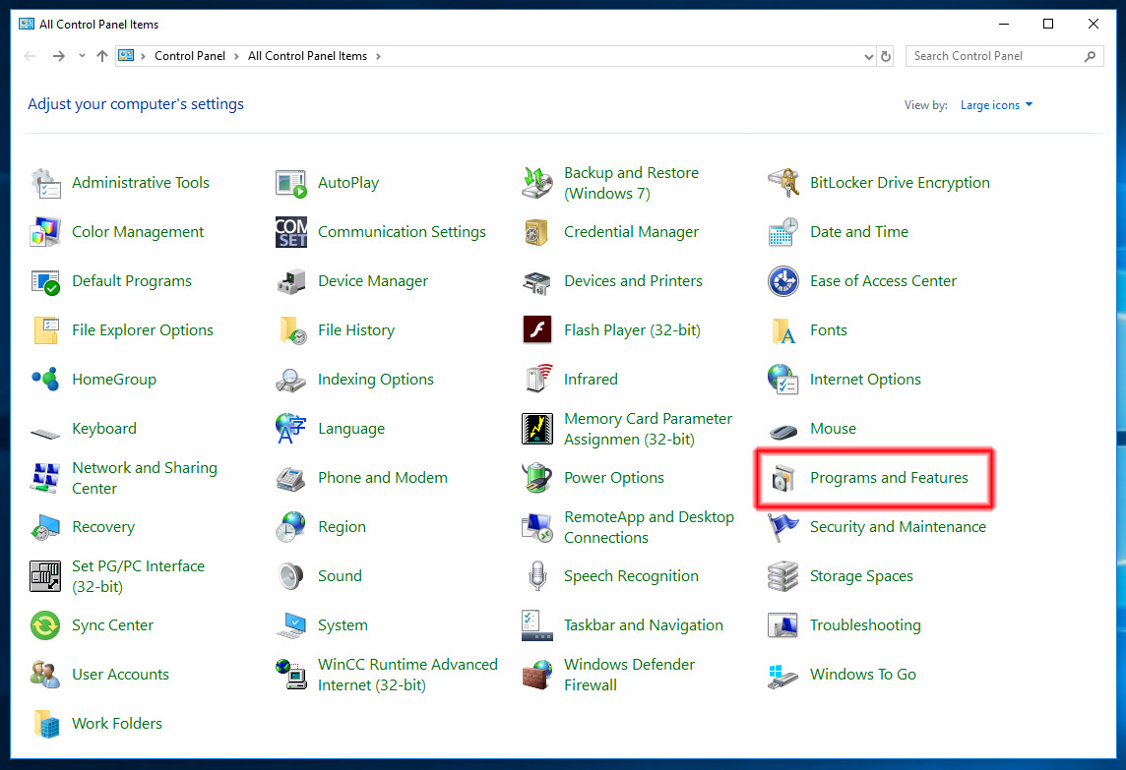Click the BitLocker Drive Encryption icon
This screenshot has height=770, width=1126.
point(783,183)
